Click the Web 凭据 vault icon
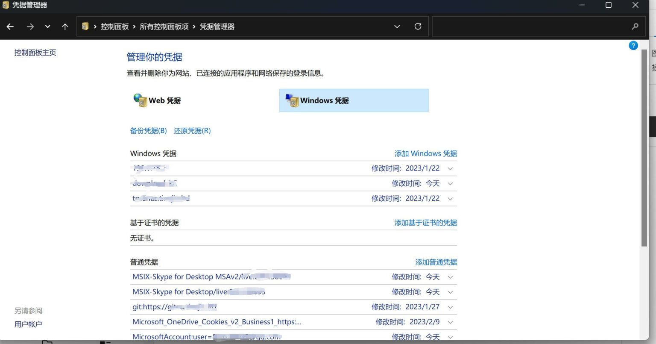The width and height of the screenshot is (656, 344). [140, 100]
